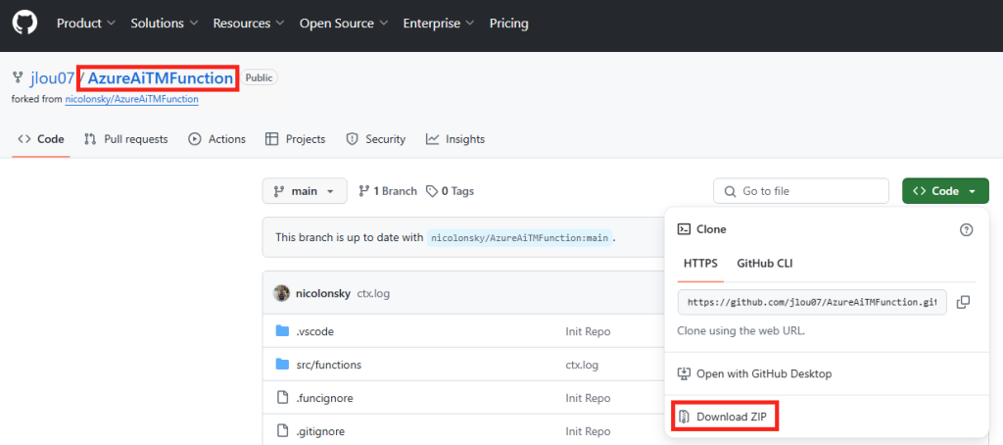Open the .gitignore file
Viewport: 1003px width, 445px height.
click(x=320, y=431)
